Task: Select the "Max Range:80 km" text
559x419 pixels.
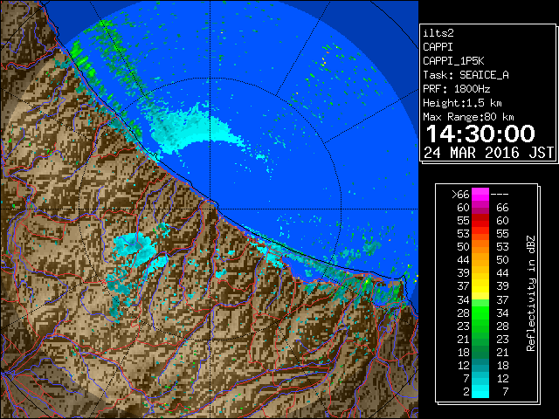Action: pyautogui.click(x=468, y=117)
